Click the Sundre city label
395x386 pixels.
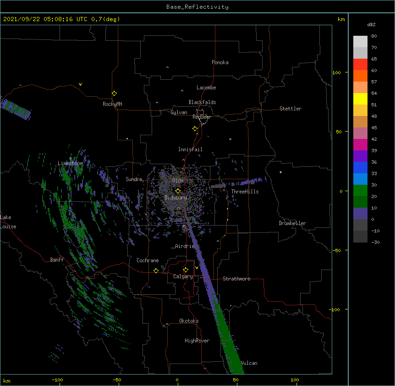[134, 179]
